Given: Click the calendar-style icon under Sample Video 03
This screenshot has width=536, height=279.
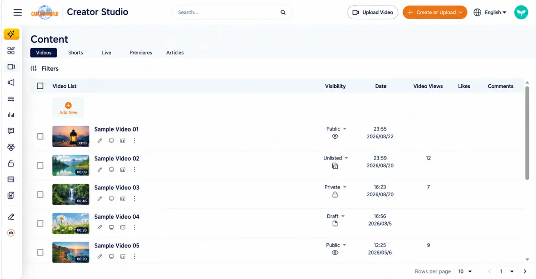Looking at the screenshot, I should (x=123, y=198).
